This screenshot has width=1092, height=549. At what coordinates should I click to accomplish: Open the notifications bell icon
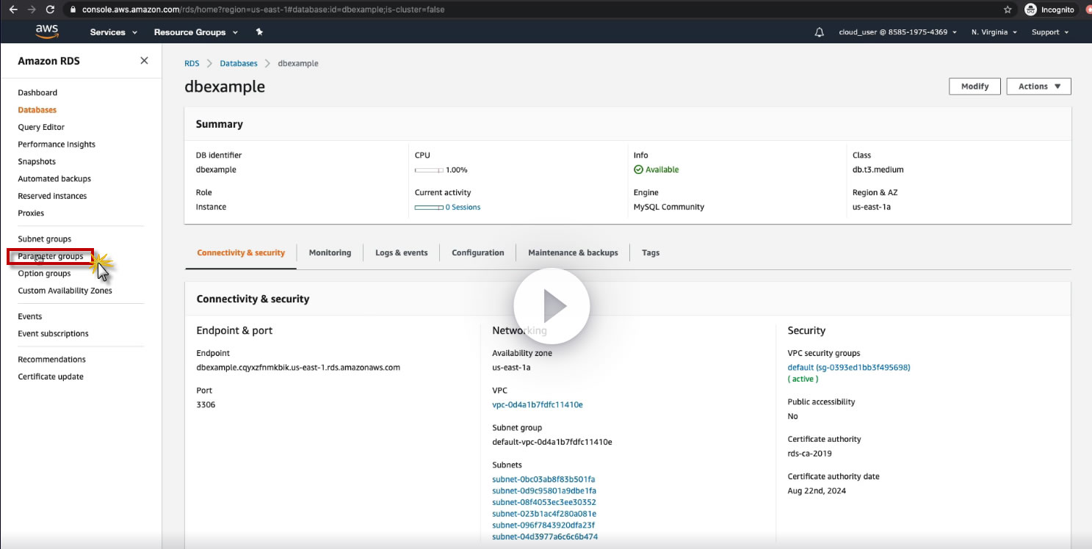(x=820, y=32)
